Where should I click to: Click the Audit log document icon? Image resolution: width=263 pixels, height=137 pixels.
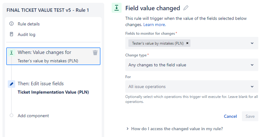click(x=11, y=34)
